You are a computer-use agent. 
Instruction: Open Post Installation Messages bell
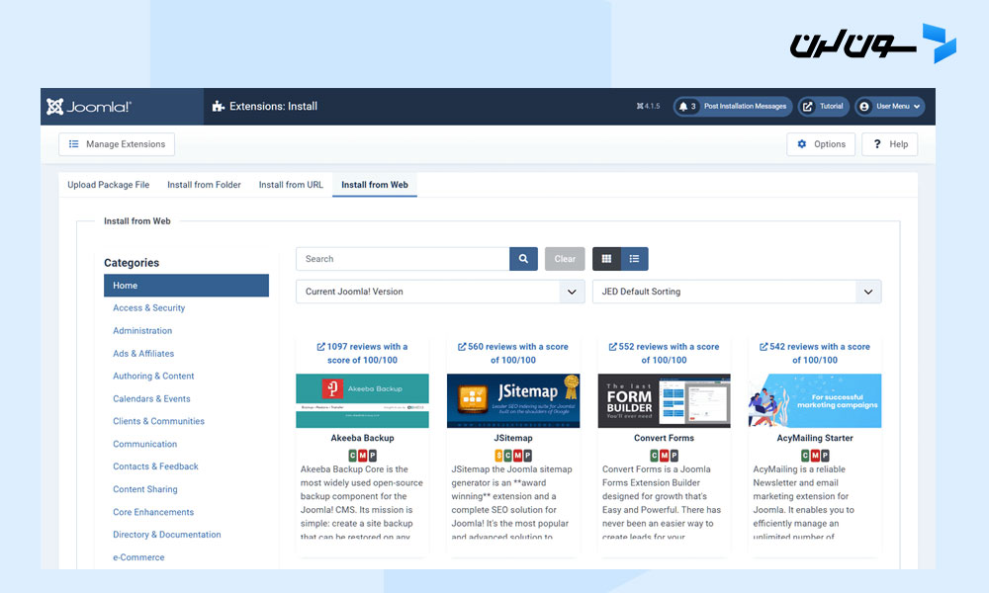tap(732, 107)
